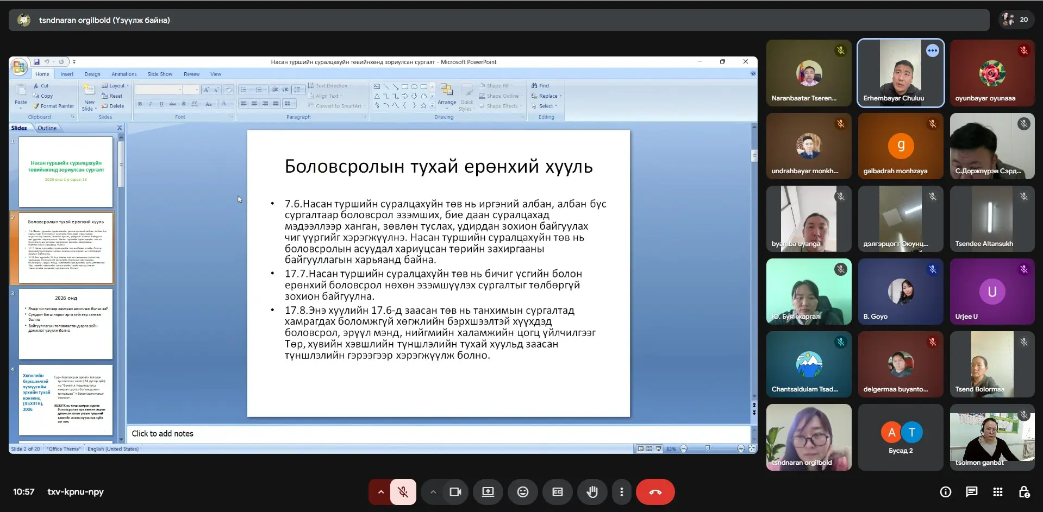The image size is (1043, 512).
Task: Unmute the microphone
Action: (x=403, y=492)
